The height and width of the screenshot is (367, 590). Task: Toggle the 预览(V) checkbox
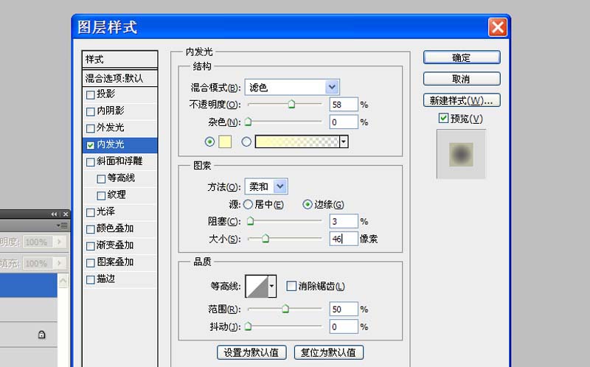tap(443, 118)
